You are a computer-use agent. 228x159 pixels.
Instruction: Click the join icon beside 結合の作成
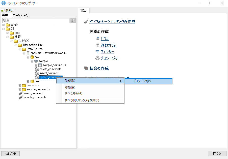[86, 68]
